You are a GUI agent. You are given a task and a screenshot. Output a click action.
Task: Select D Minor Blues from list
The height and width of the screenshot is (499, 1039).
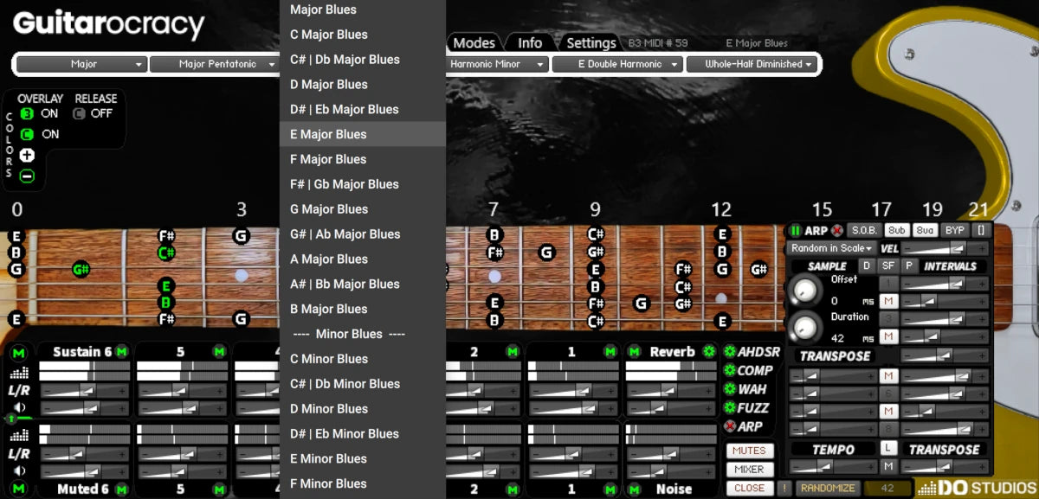(x=363, y=409)
